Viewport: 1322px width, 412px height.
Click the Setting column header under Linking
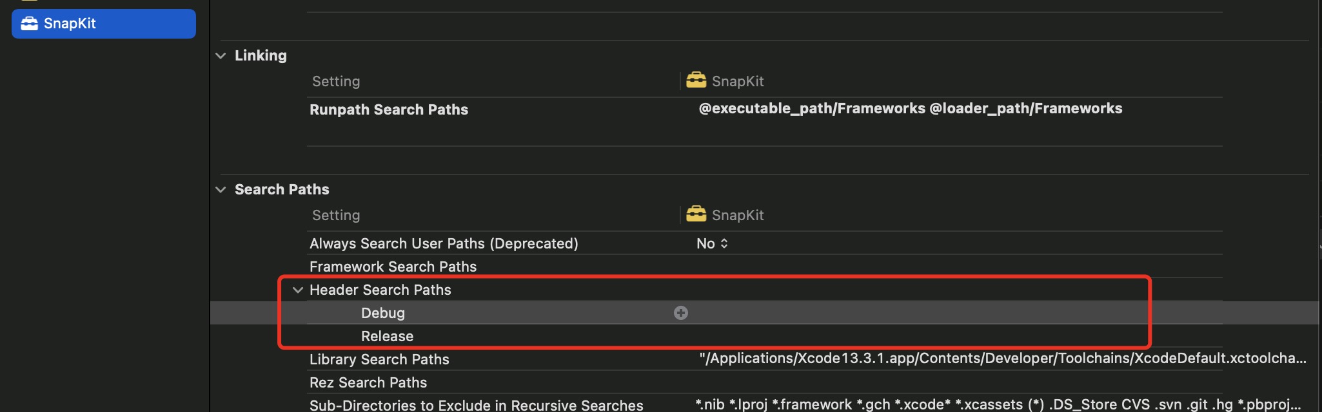(336, 81)
